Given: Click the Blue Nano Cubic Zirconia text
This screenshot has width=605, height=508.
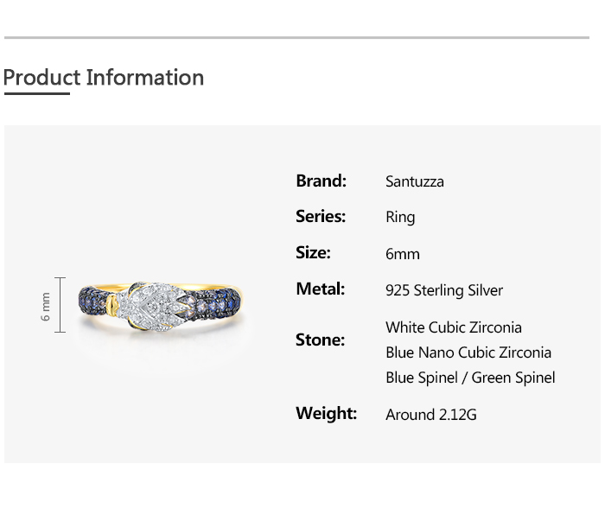Looking at the screenshot, I should pyautogui.click(x=468, y=352).
